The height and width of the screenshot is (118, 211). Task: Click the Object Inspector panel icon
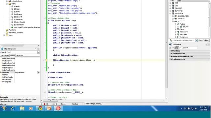(2, 49)
